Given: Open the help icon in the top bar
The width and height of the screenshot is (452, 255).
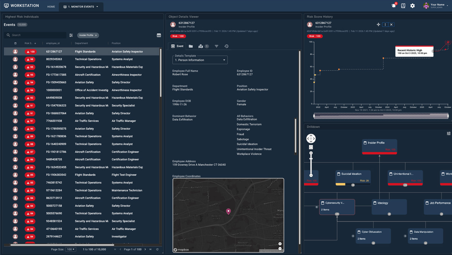Looking at the screenshot, I should pos(403,6).
